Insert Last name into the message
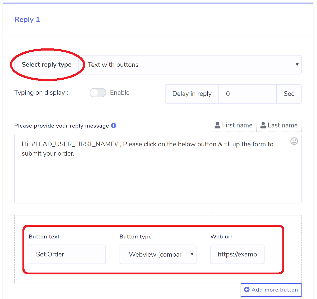Screen dimensions: 317x299 279,125
